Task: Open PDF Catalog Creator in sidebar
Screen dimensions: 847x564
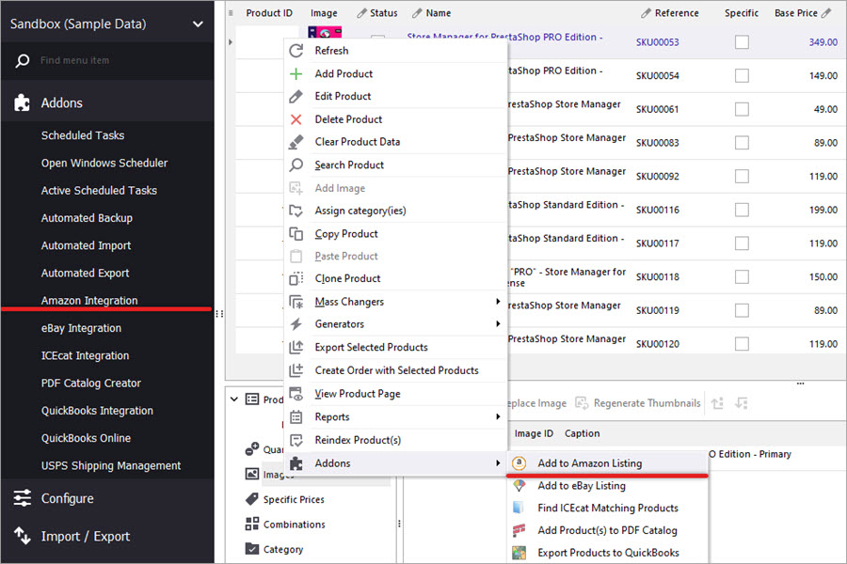Action: point(91,384)
